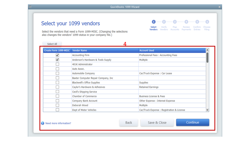Click step 3 circle Map Accounts
This screenshot has width=250, height=141.
tap(175, 22)
